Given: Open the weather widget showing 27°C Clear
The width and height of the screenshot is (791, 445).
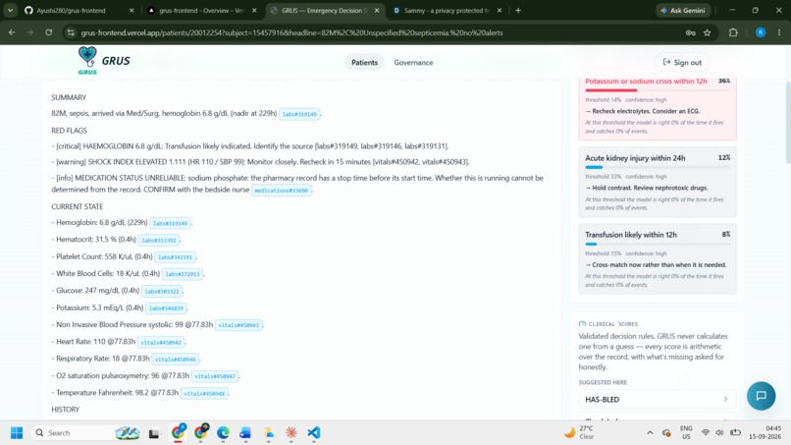Looking at the screenshot, I should [579, 433].
